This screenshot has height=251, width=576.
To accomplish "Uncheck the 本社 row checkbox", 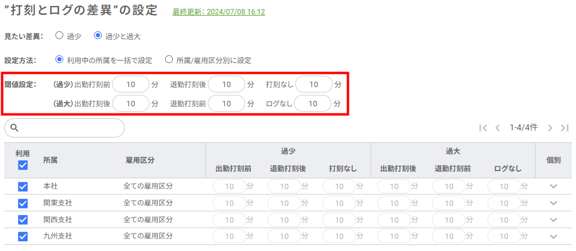I will 23,187.
